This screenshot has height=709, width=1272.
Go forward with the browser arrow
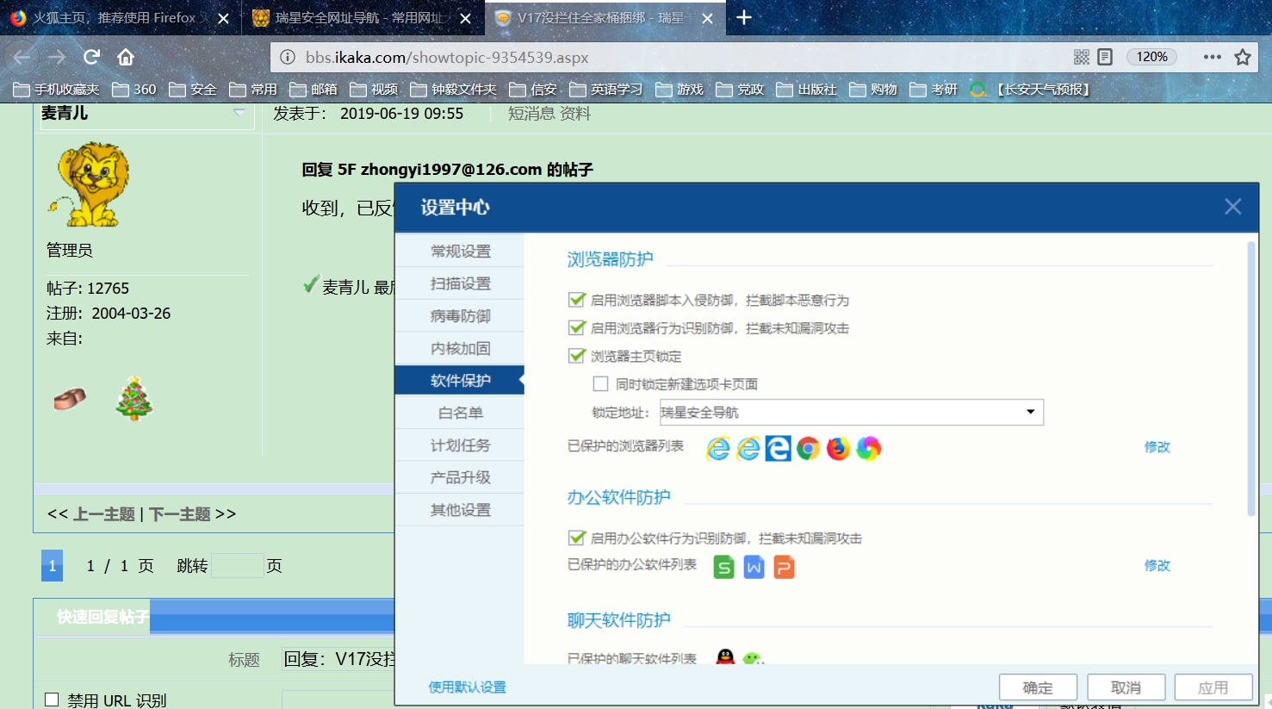tap(57, 57)
